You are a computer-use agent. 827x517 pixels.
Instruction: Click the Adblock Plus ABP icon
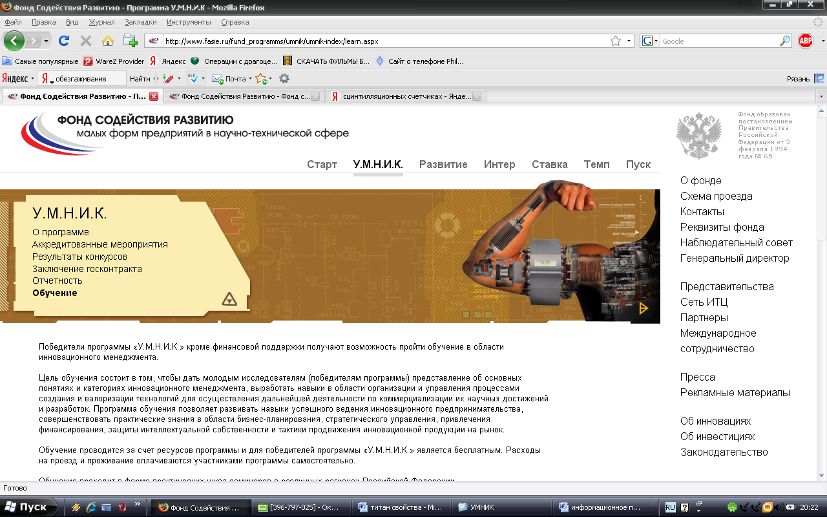[x=806, y=41]
